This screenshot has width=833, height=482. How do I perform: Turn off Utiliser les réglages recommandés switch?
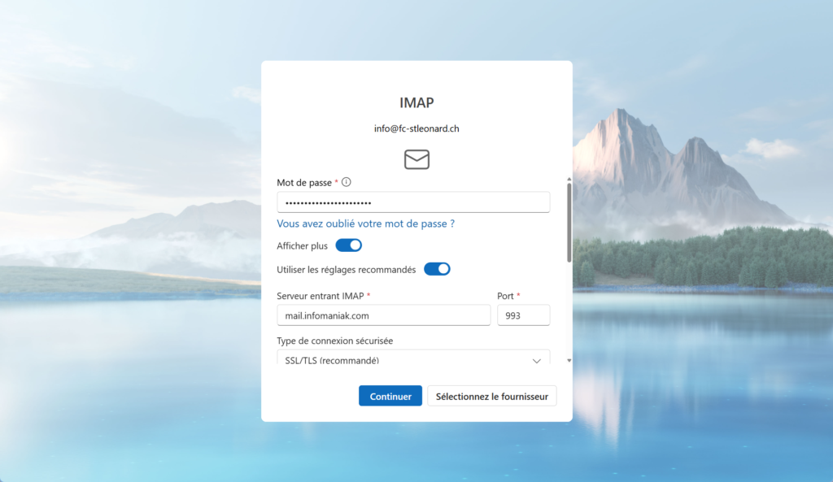[437, 269]
